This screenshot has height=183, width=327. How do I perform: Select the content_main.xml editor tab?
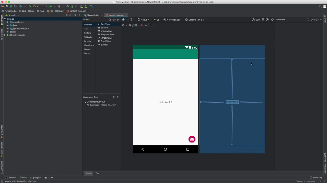pos(116,15)
